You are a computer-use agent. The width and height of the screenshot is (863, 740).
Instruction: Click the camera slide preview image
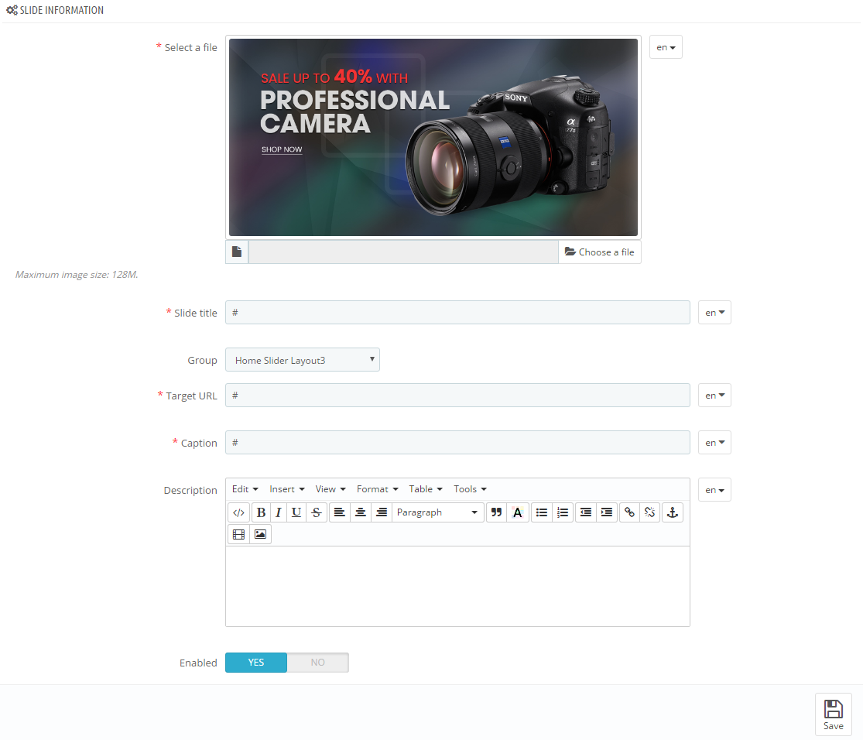(x=433, y=137)
